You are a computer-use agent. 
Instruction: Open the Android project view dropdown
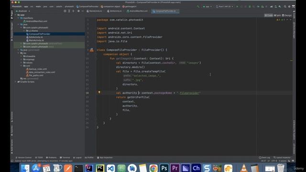(23, 11)
